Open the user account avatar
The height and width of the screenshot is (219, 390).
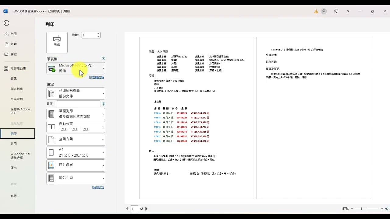tap(324, 11)
